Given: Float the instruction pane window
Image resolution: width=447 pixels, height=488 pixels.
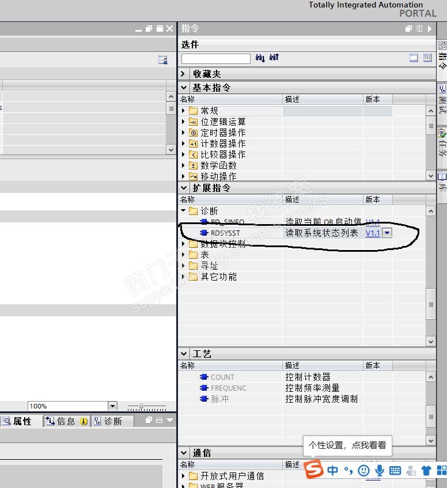Looking at the screenshot, I should [408, 29].
